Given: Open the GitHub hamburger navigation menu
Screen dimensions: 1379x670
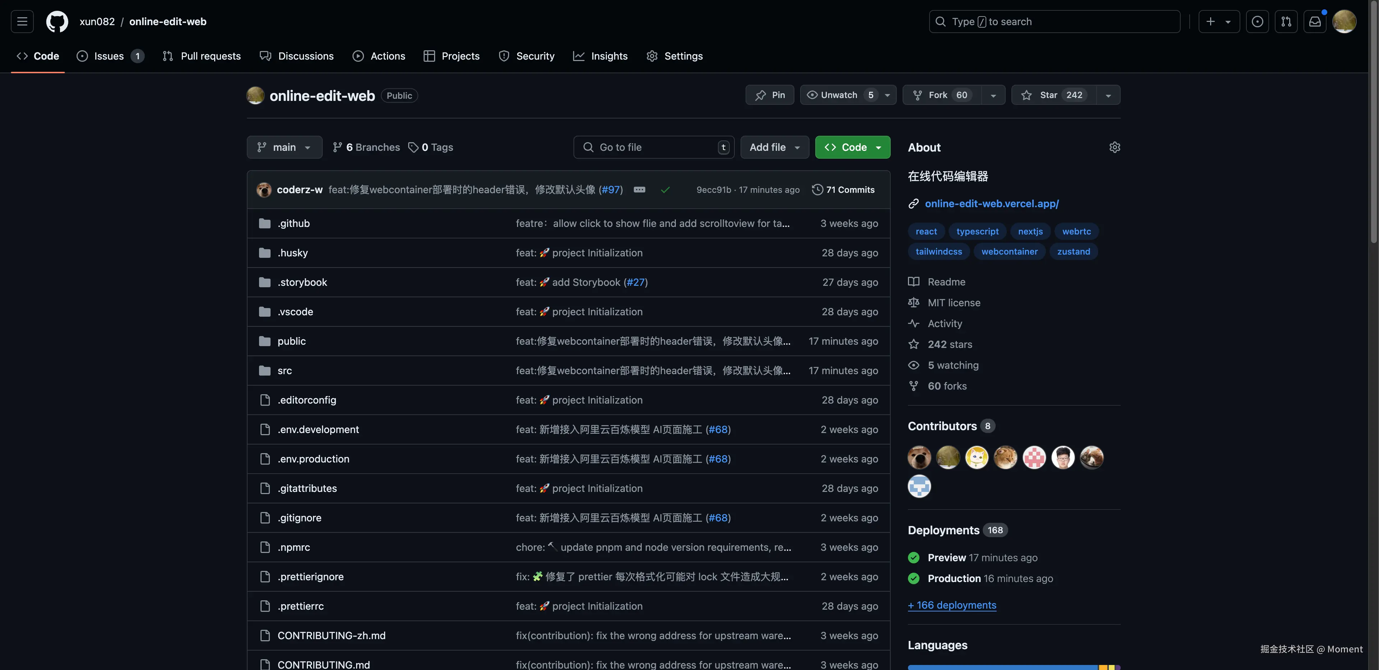Looking at the screenshot, I should [22, 22].
